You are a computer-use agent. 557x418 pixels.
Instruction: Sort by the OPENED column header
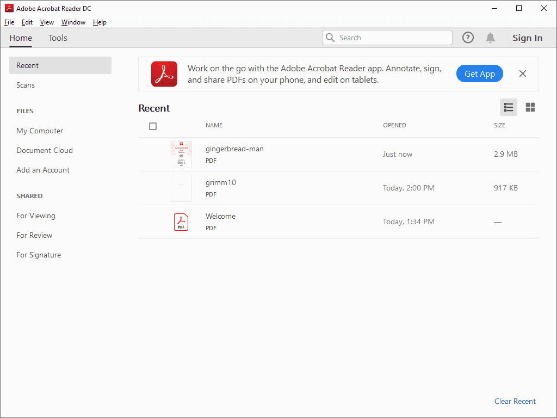coord(394,125)
